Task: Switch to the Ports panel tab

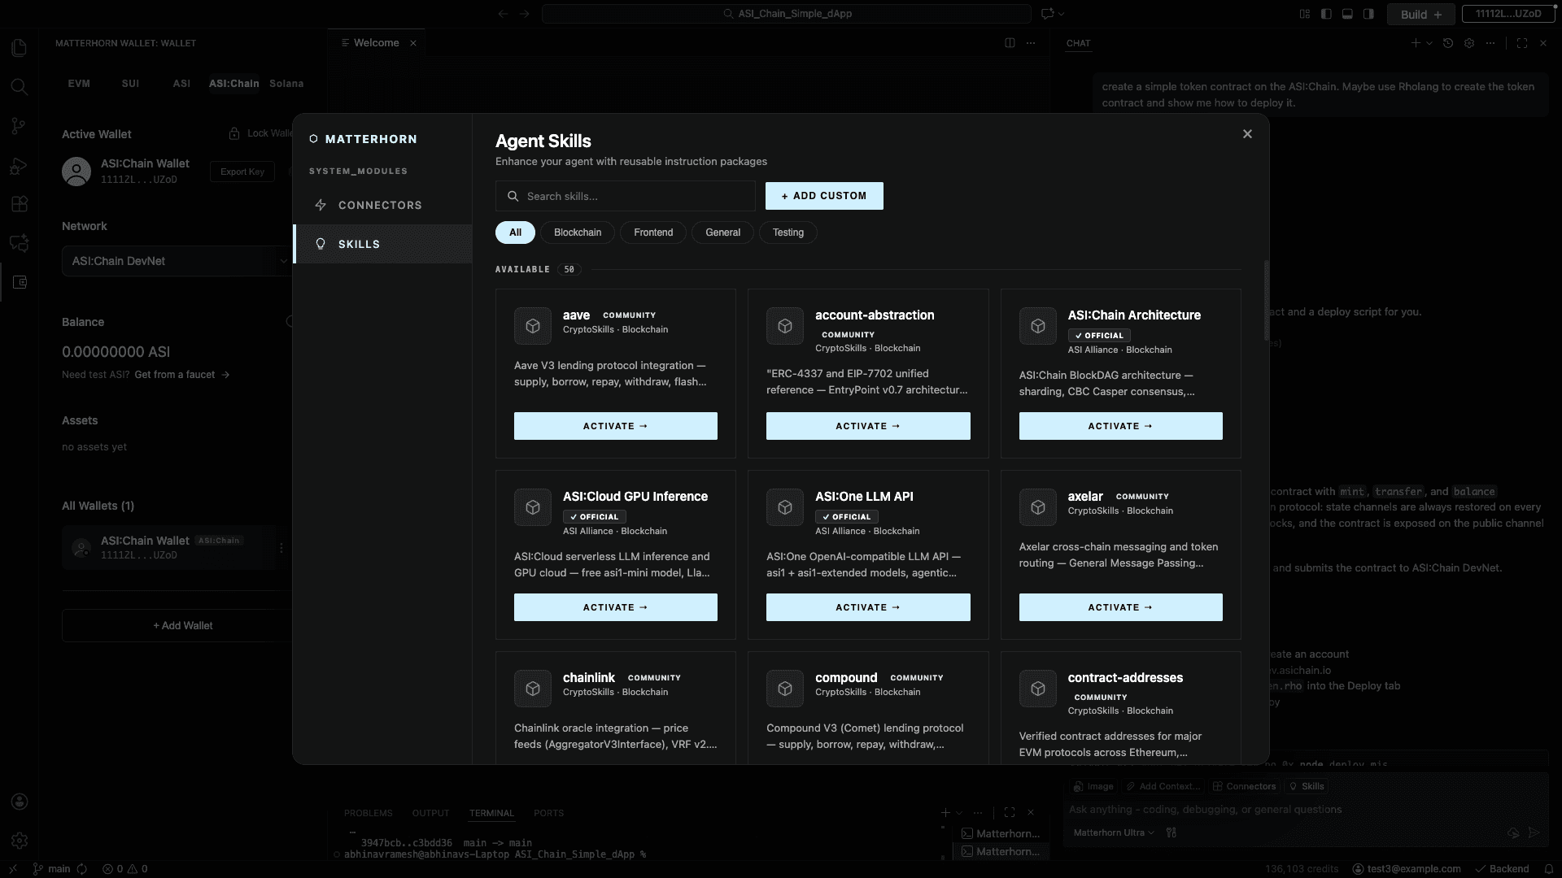Action: click(x=548, y=813)
